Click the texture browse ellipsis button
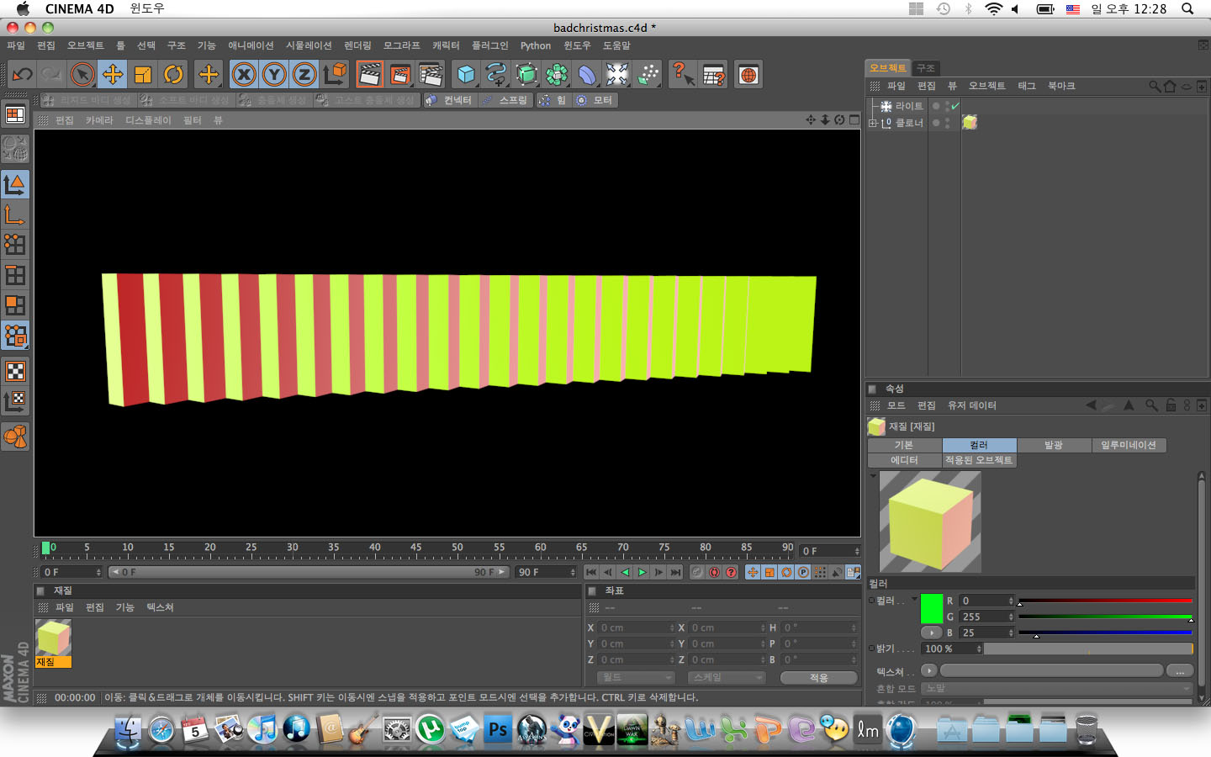Image resolution: width=1211 pixels, height=757 pixels. tap(1180, 670)
